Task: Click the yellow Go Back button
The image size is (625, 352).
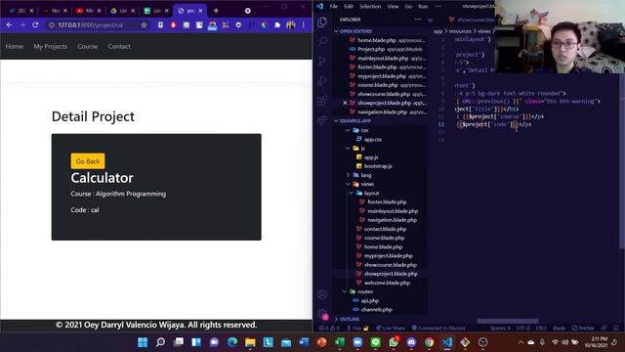Action: coord(88,161)
